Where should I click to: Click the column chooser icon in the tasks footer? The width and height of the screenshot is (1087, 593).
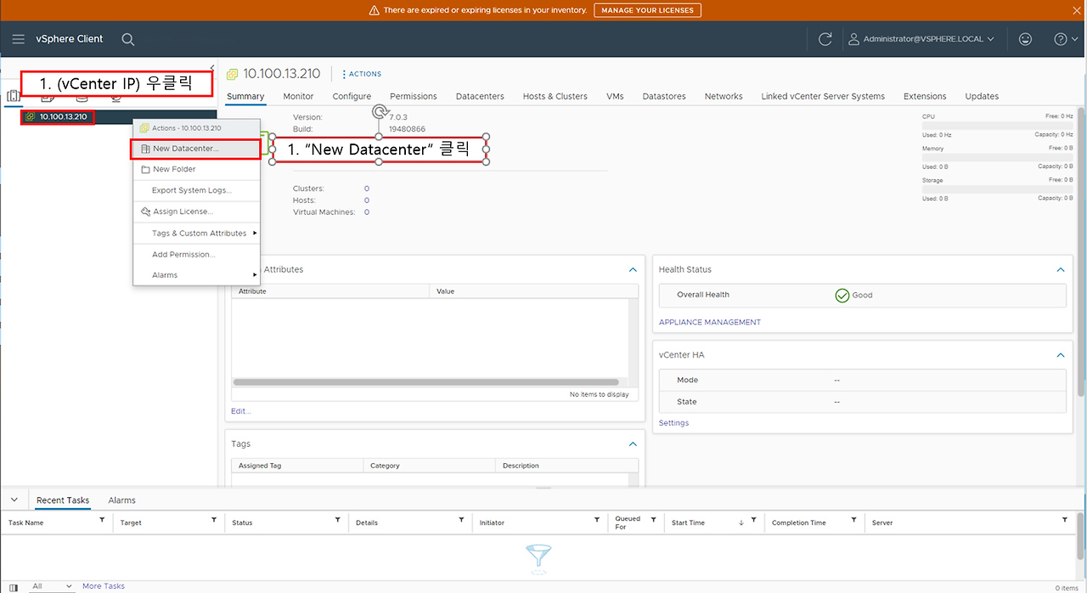pyautogui.click(x=13, y=587)
